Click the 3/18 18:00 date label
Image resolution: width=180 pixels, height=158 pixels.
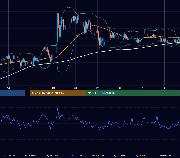[53, 155]
